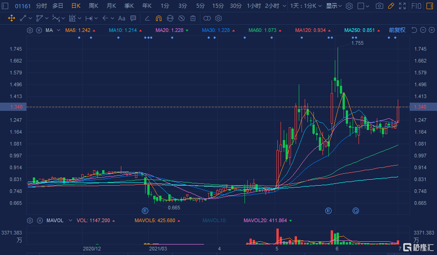
Task: Activate the magnet snap tool
Action: [158, 18]
